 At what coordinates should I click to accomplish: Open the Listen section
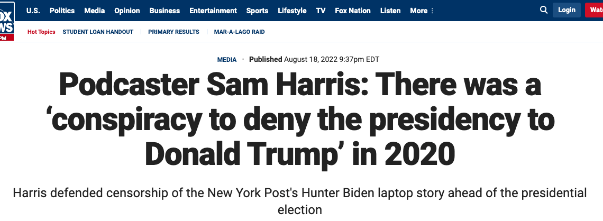click(x=390, y=11)
